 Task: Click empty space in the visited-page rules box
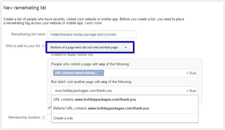coord(143,73)
